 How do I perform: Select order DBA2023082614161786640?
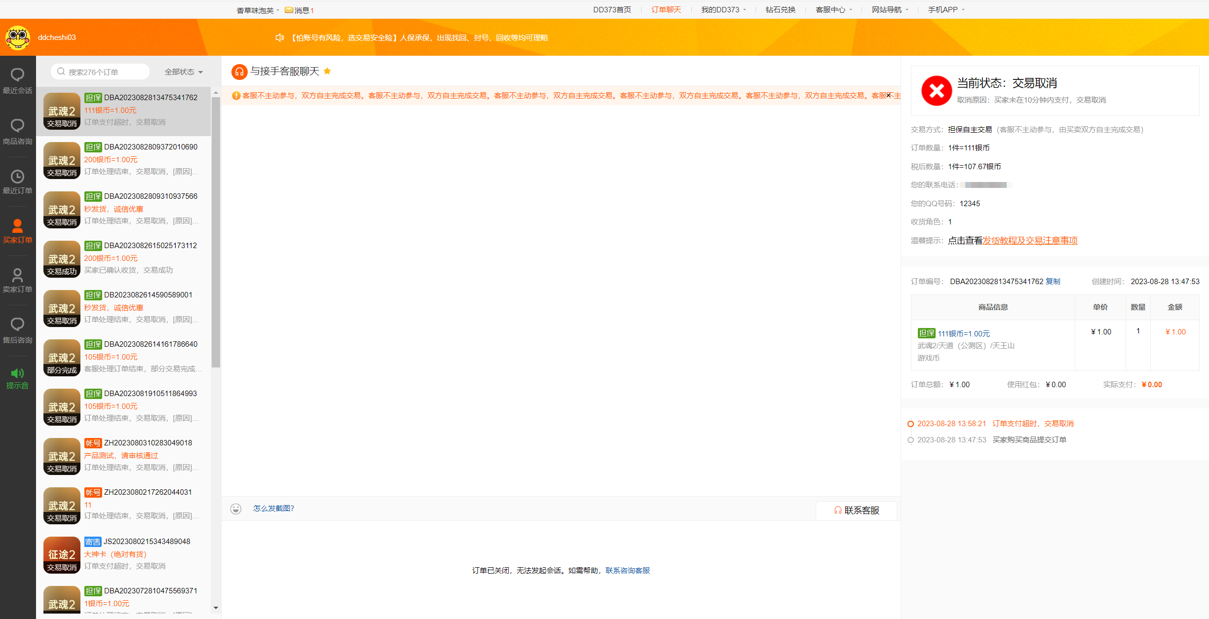(x=123, y=358)
